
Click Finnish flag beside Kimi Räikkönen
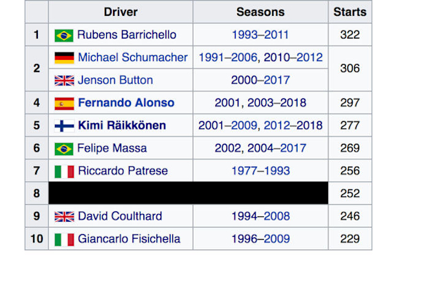coord(64,126)
